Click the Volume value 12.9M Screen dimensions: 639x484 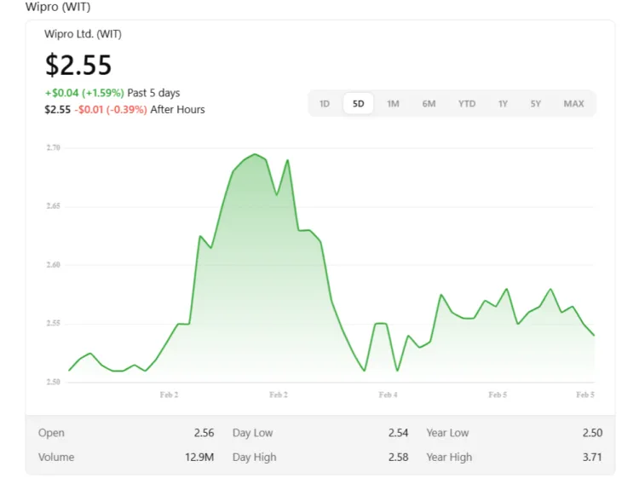(199, 457)
